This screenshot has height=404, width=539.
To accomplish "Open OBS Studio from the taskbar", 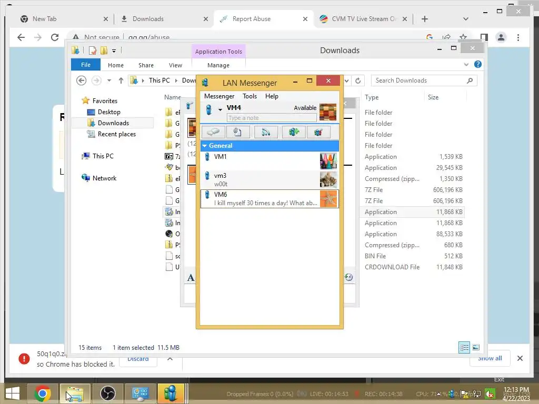I will click(x=107, y=393).
